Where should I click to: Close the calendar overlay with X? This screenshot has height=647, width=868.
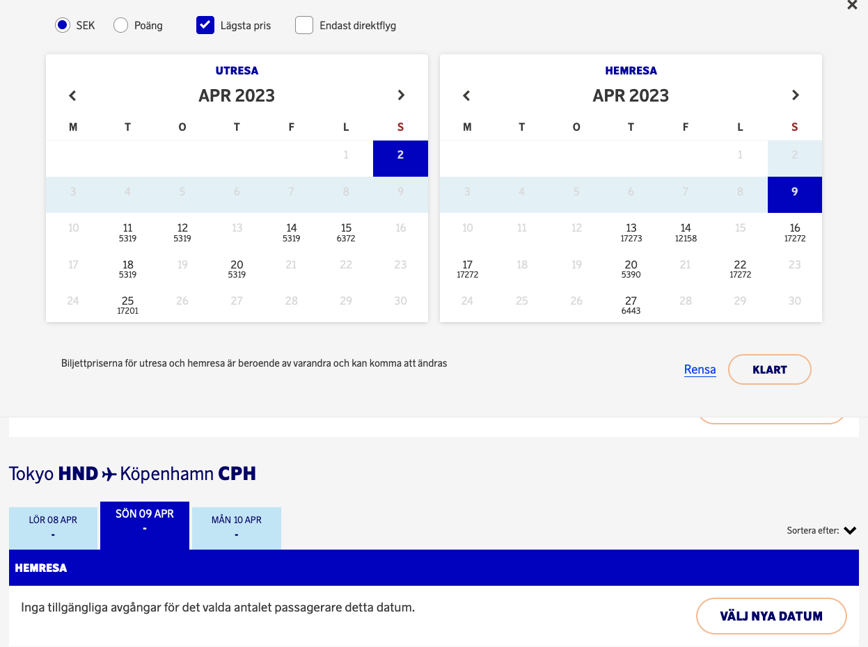coord(852,6)
